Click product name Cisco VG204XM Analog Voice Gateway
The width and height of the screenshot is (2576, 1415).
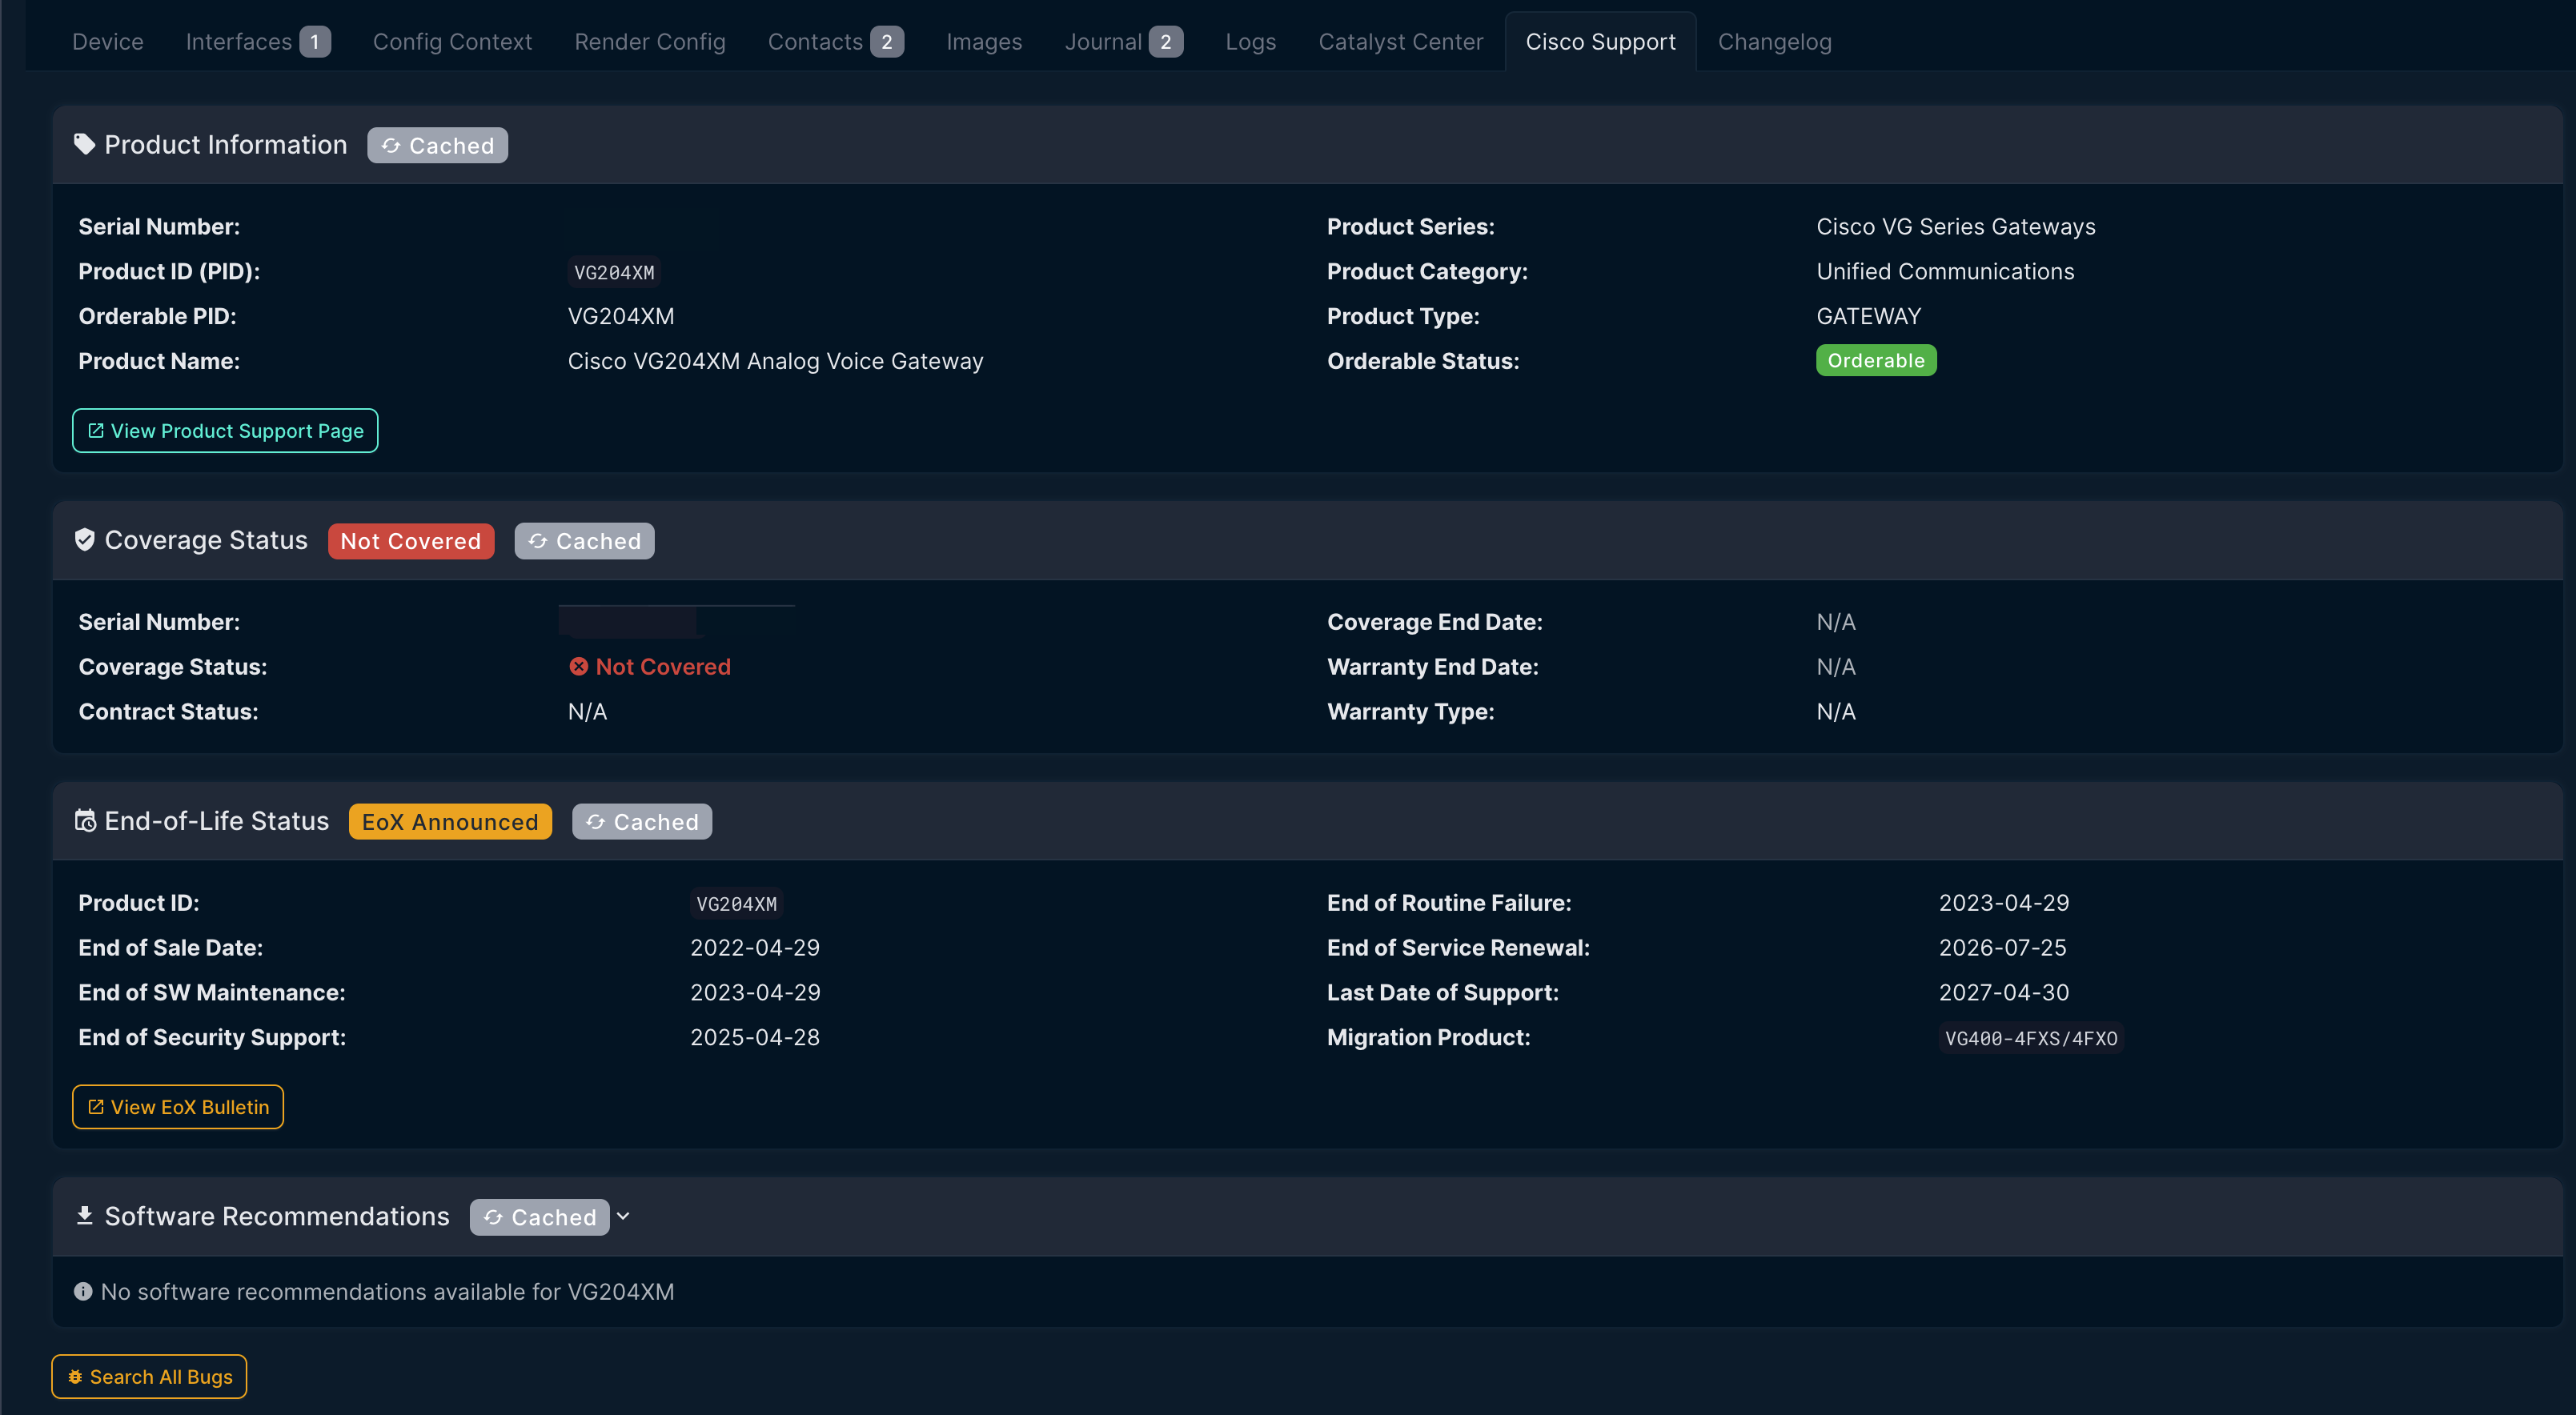pyautogui.click(x=775, y=362)
